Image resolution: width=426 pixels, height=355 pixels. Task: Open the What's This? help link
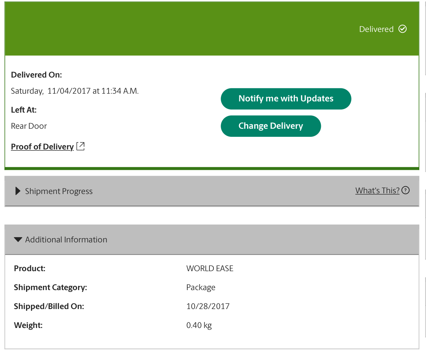click(377, 190)
